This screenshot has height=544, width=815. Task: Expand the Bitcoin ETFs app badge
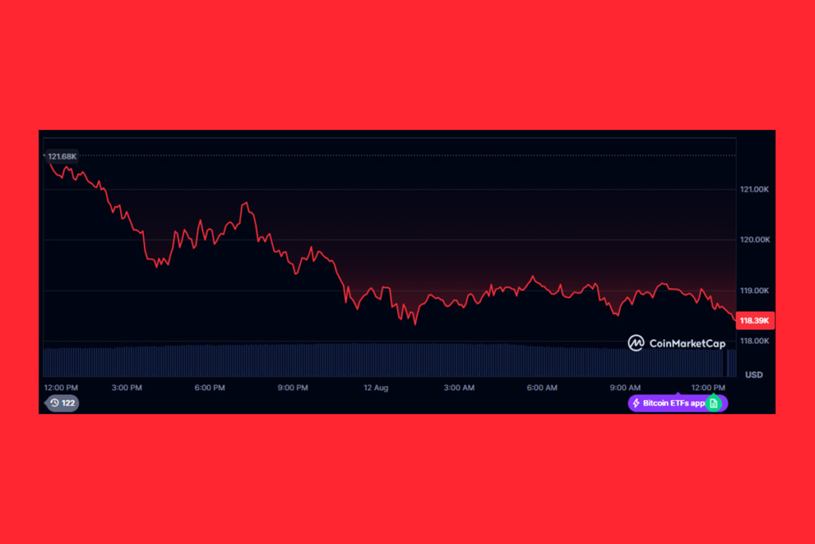pyautogui.click(x=677, y=403)
